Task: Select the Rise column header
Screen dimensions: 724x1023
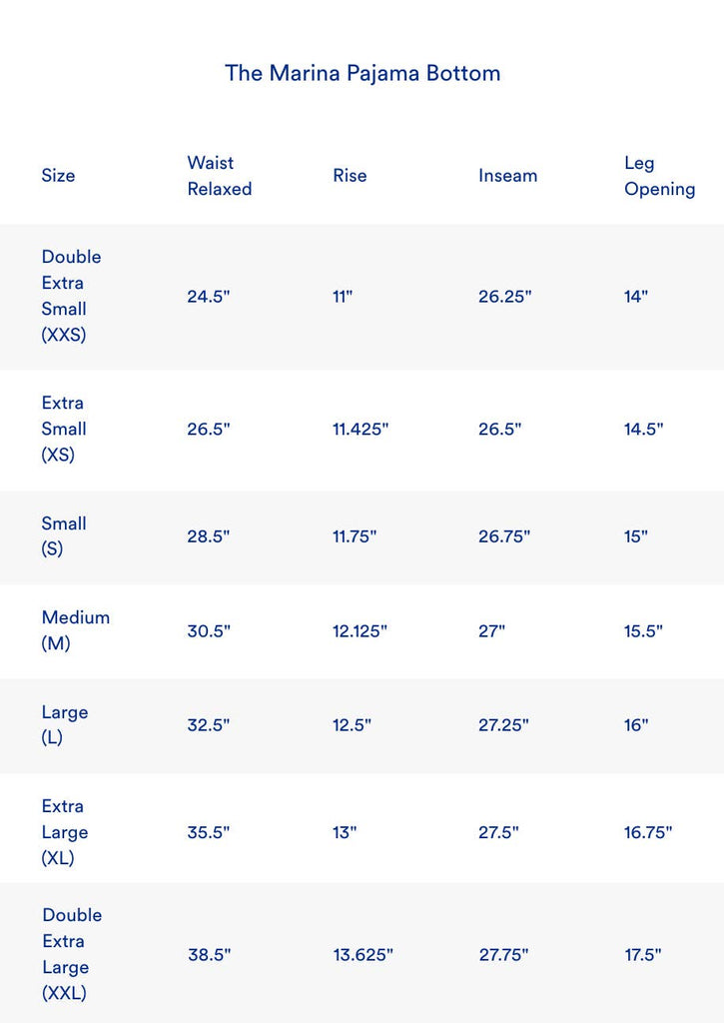Action: pyautogui.click(x=350, y=176)
